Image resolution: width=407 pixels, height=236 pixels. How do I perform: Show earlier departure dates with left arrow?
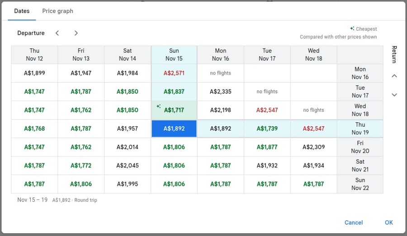click(57, 33)
